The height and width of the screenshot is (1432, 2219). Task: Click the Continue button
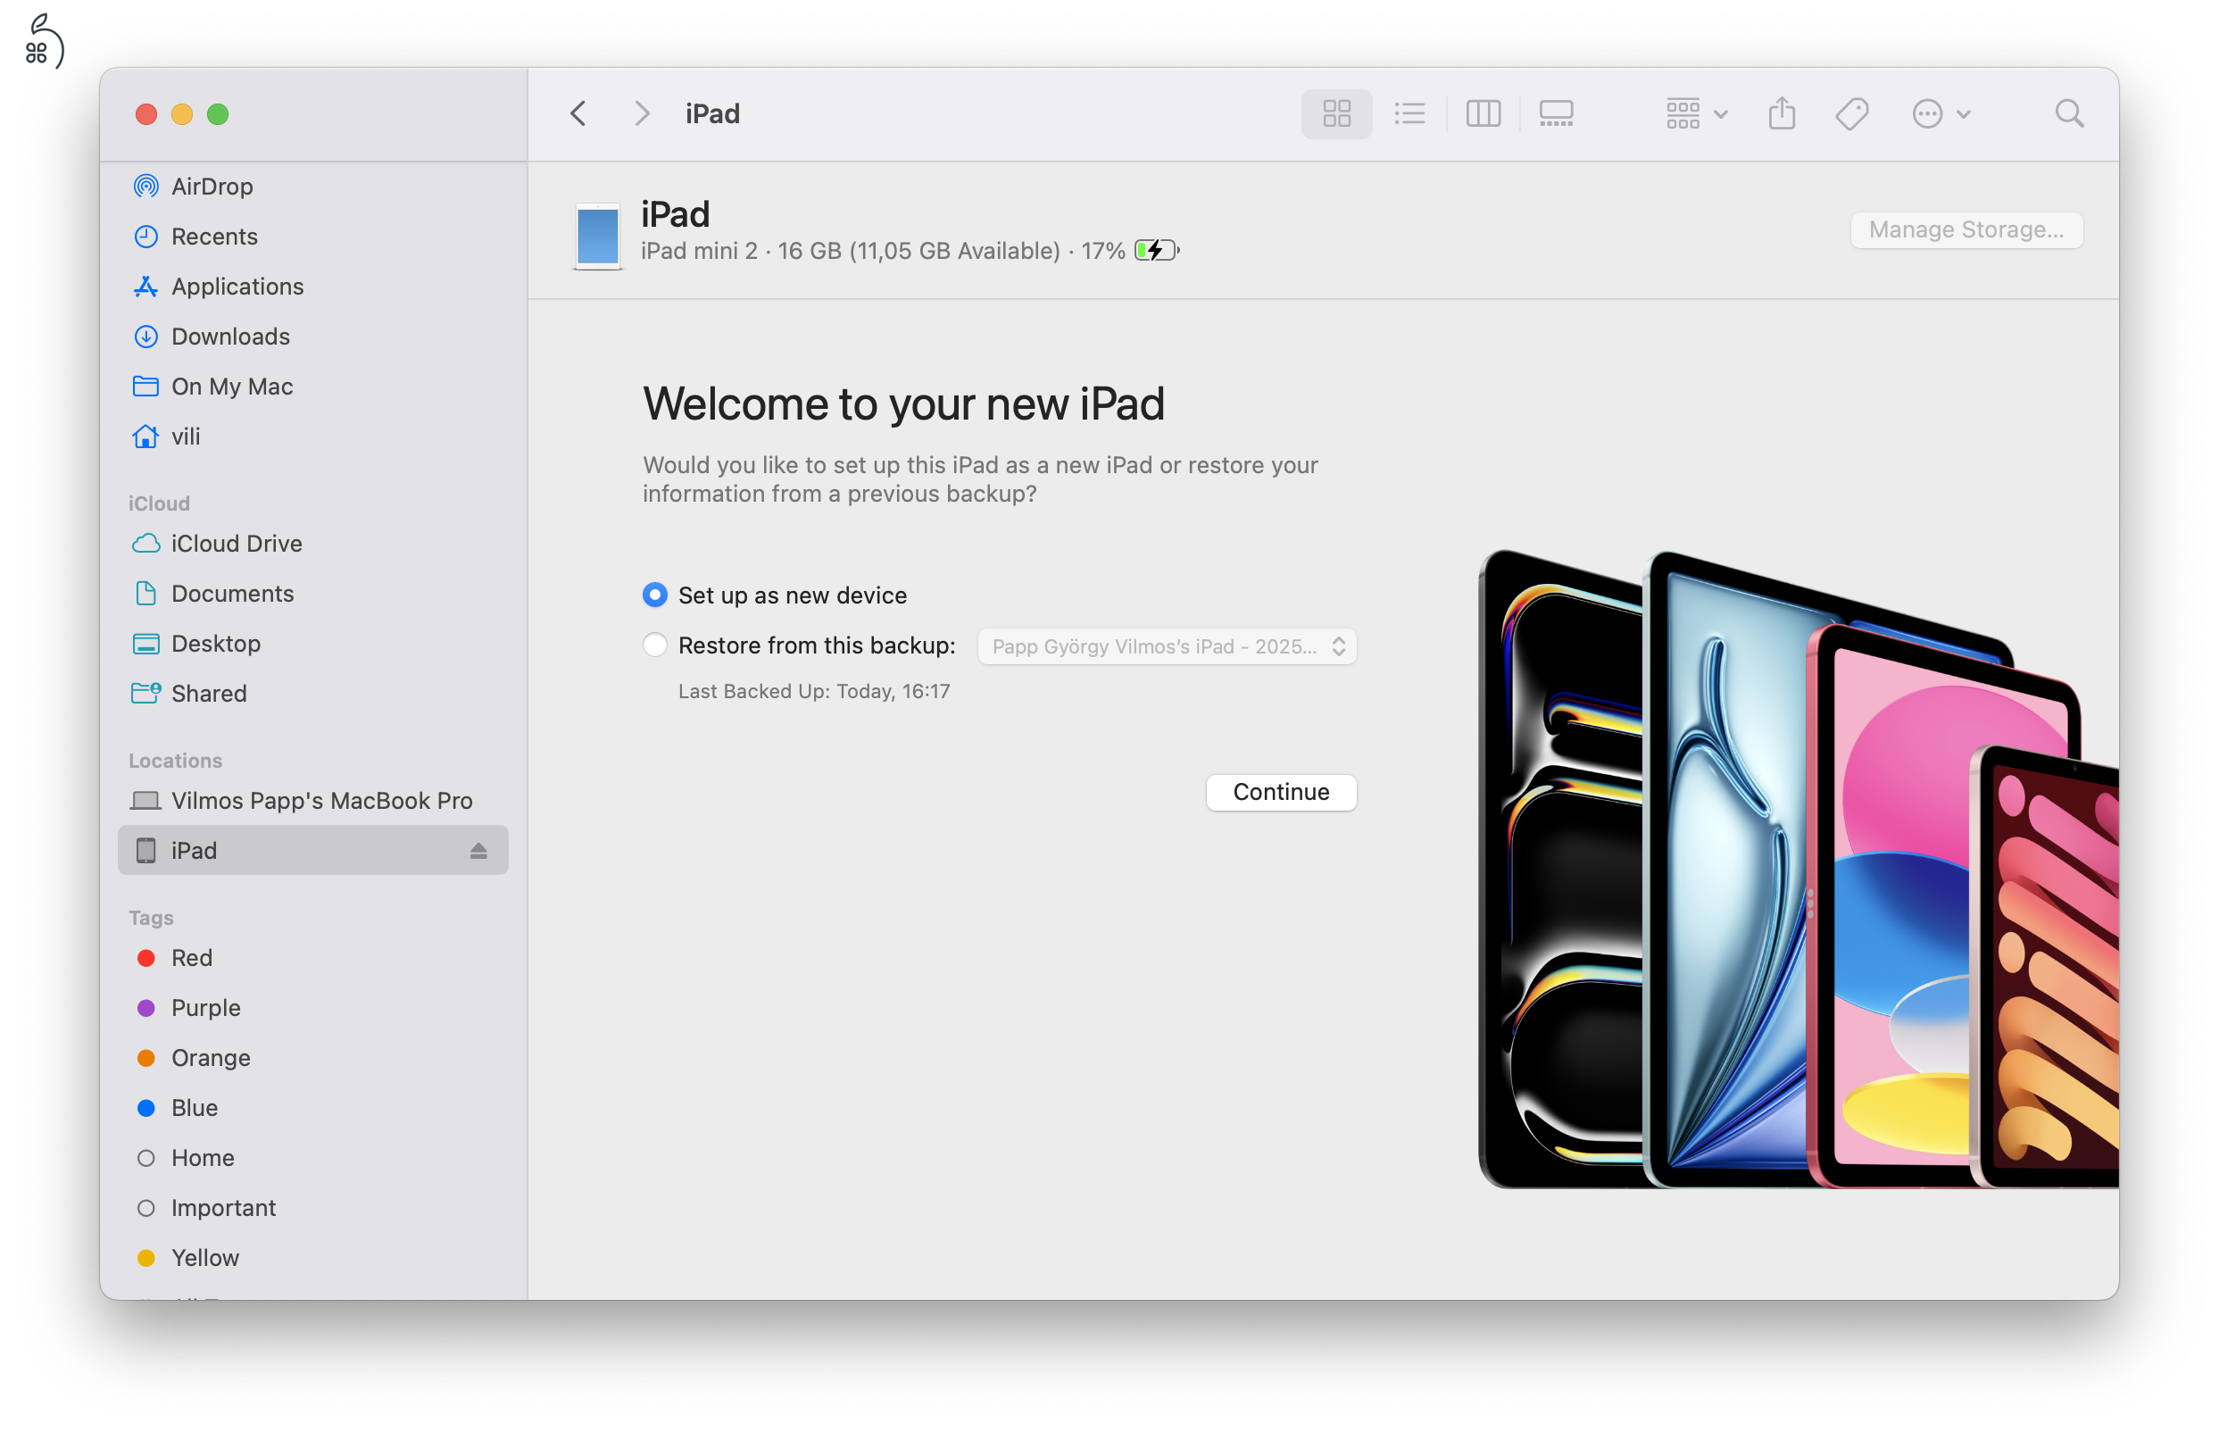pyautogui.click(x=1281, y=792)
